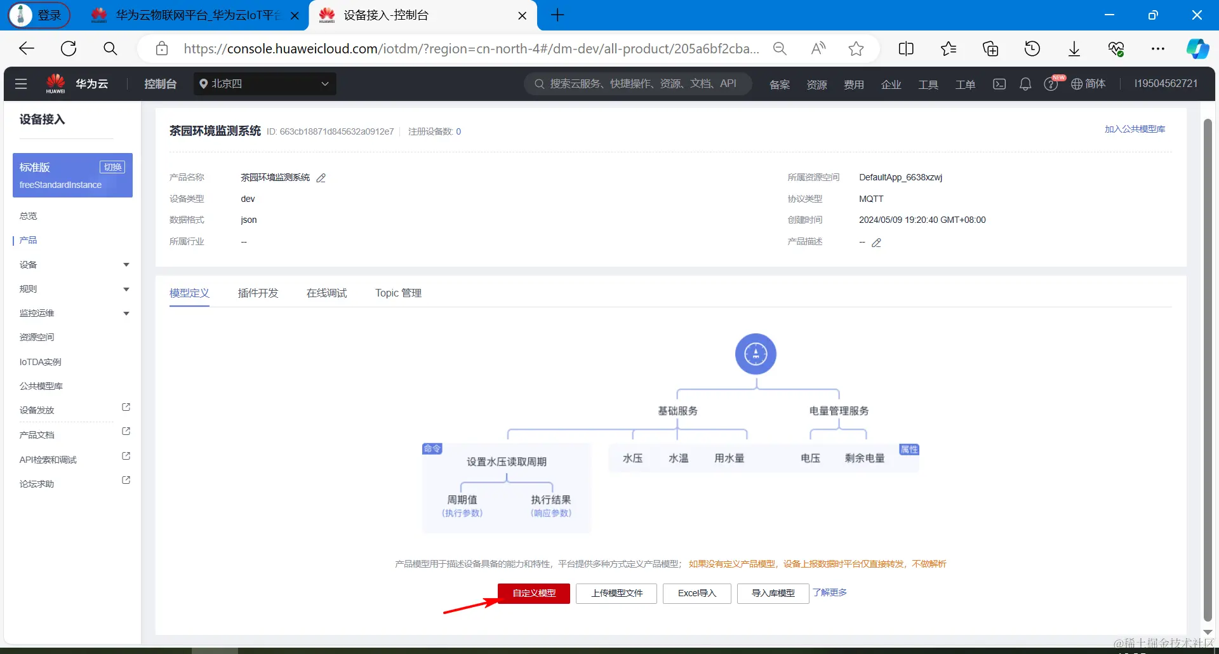Open language selector 简体

point(1088,84)
